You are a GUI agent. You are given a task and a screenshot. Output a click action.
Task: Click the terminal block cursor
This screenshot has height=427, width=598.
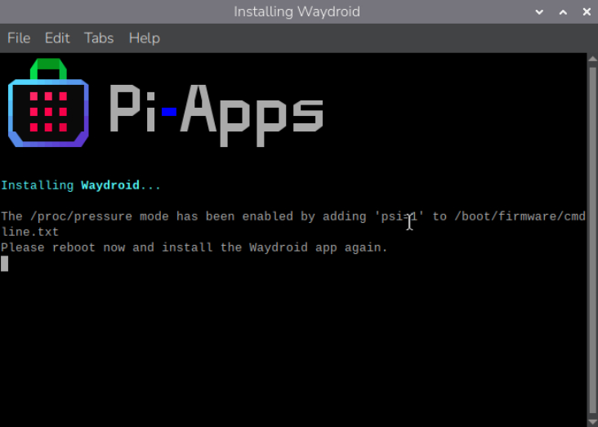(5, 263)
